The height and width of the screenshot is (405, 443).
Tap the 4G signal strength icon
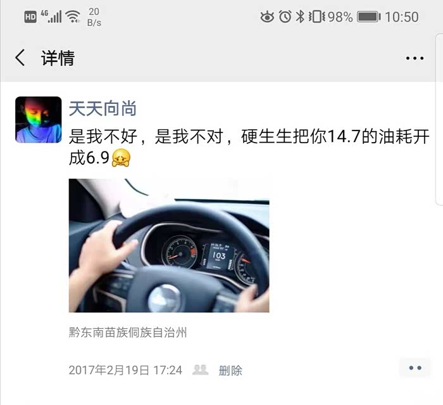51,16
